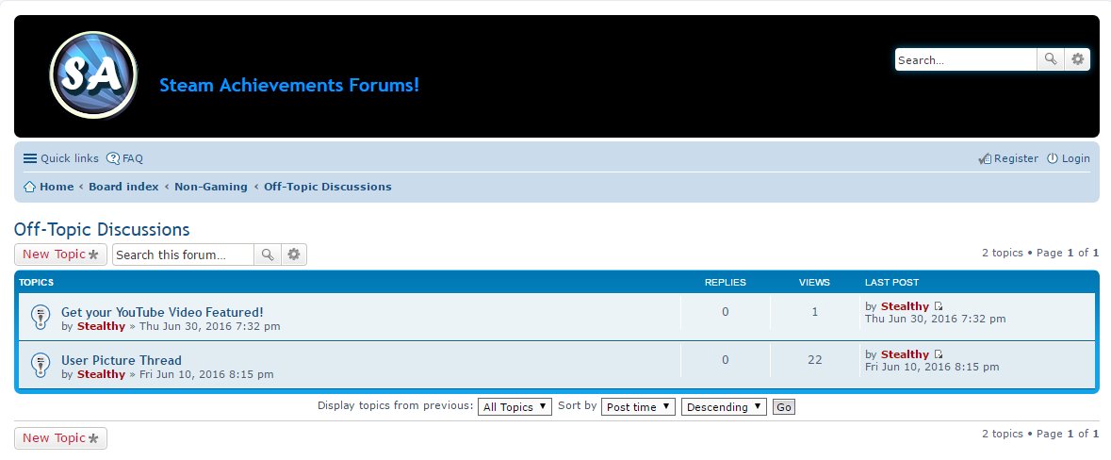This screenshot has width=1111, height=460.
Task: Click topic icon for YouTube Video thread
Action: 41,317
